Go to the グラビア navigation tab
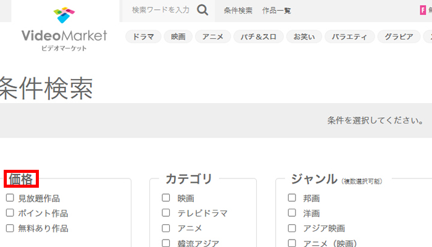Viewport: 432px width, 247px height. 399,36
